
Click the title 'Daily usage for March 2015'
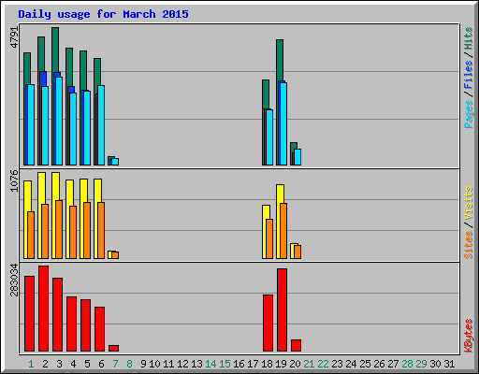[103, 14]
